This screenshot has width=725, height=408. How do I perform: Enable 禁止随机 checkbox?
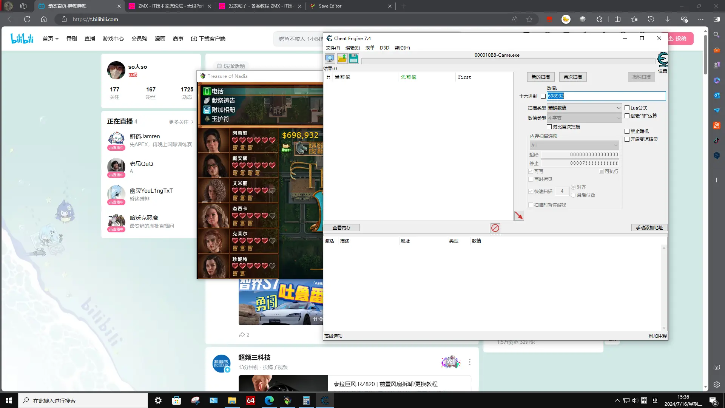tap(627, 131)
